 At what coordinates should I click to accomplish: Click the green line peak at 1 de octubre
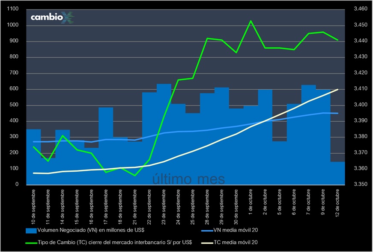(x=251, y=21)
